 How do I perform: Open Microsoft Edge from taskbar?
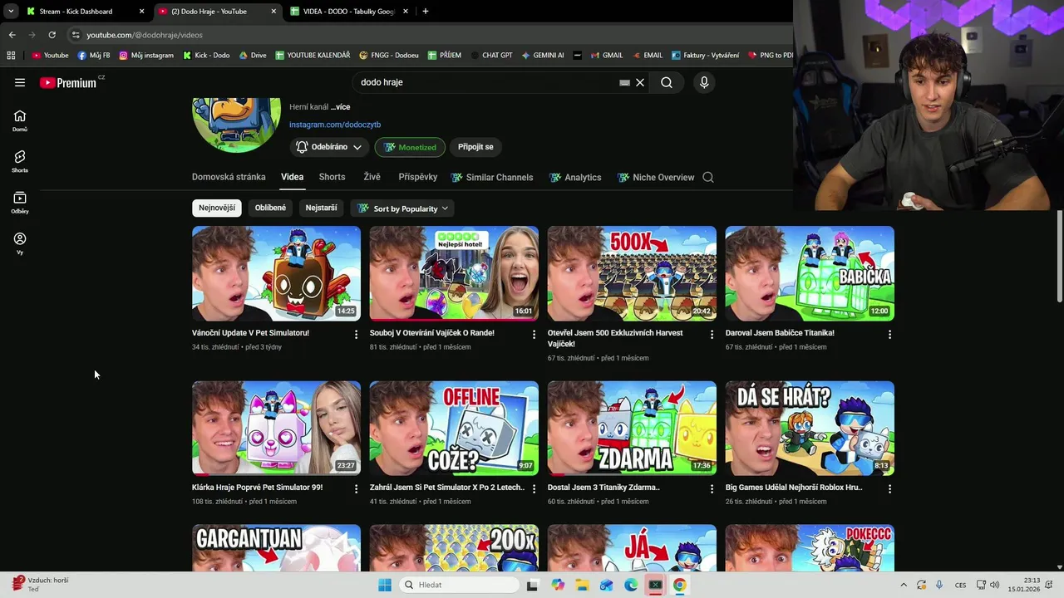point(631,585)
